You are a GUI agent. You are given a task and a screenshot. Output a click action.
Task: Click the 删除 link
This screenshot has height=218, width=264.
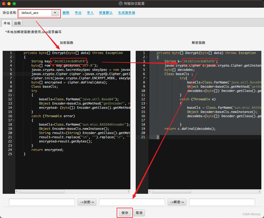(x=66, y=12)
